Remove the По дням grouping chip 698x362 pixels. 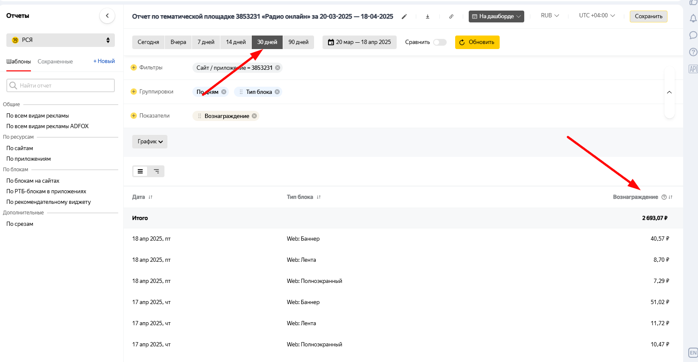(x=224, y=92)
